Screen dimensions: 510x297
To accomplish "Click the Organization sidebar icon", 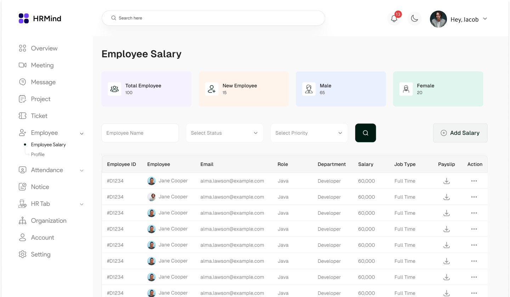I will [x=23, y=220].
